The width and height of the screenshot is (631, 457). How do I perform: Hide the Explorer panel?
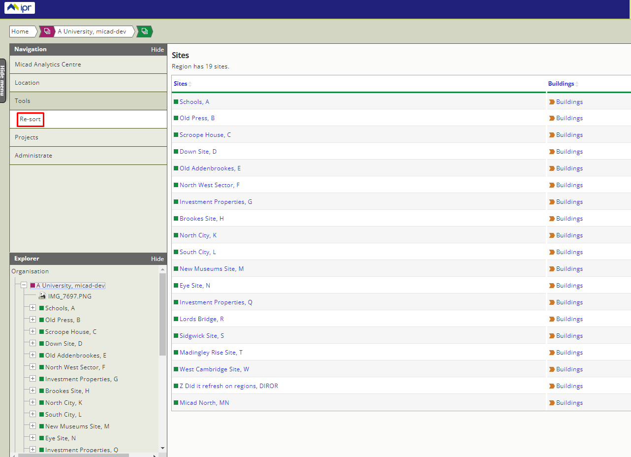click(x=157, y=259)
